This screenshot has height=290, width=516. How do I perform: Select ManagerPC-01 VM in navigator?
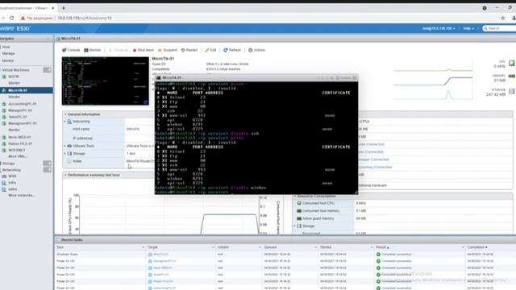coord(20,110)
